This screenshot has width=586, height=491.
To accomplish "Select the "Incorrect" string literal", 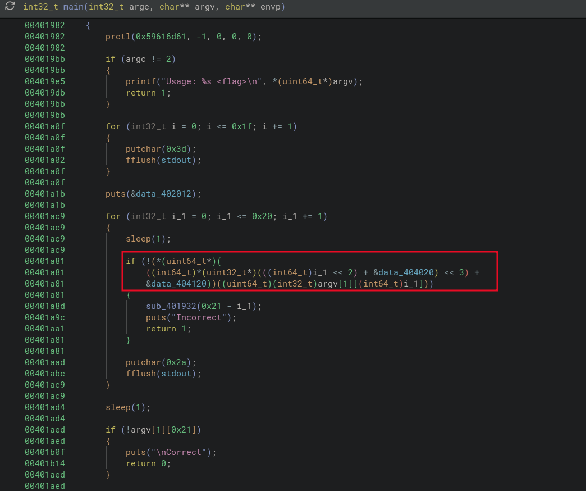I will pyautogui.click(x=204, y=317).
